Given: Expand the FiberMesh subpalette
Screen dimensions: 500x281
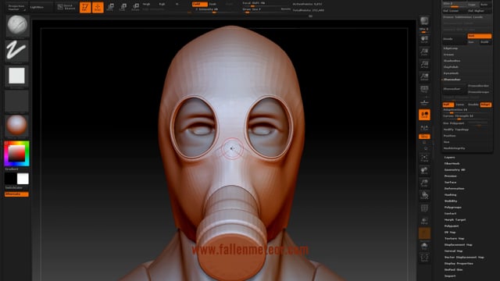Looking at the screenshot, I should (x=452, y=163).
